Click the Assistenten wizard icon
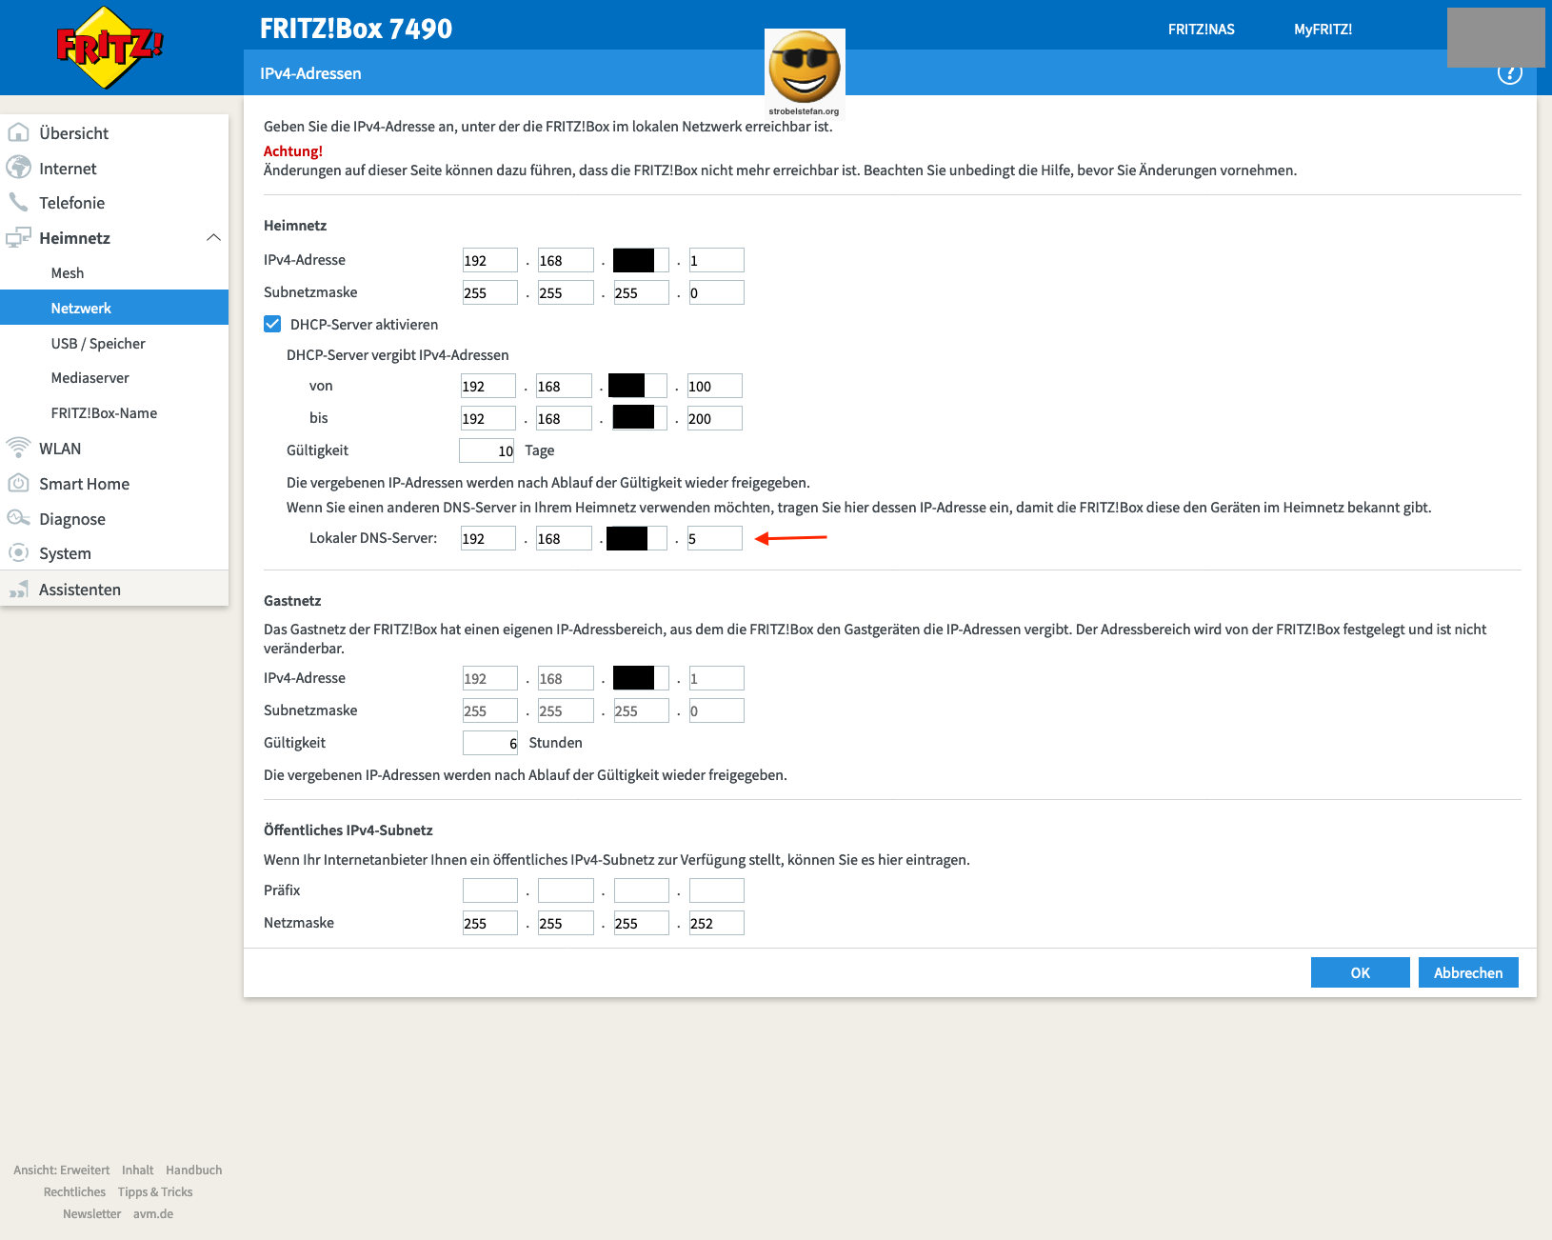Image resolution: width=1552 pixels, height=1240 pixels. (x=18, y=590)
